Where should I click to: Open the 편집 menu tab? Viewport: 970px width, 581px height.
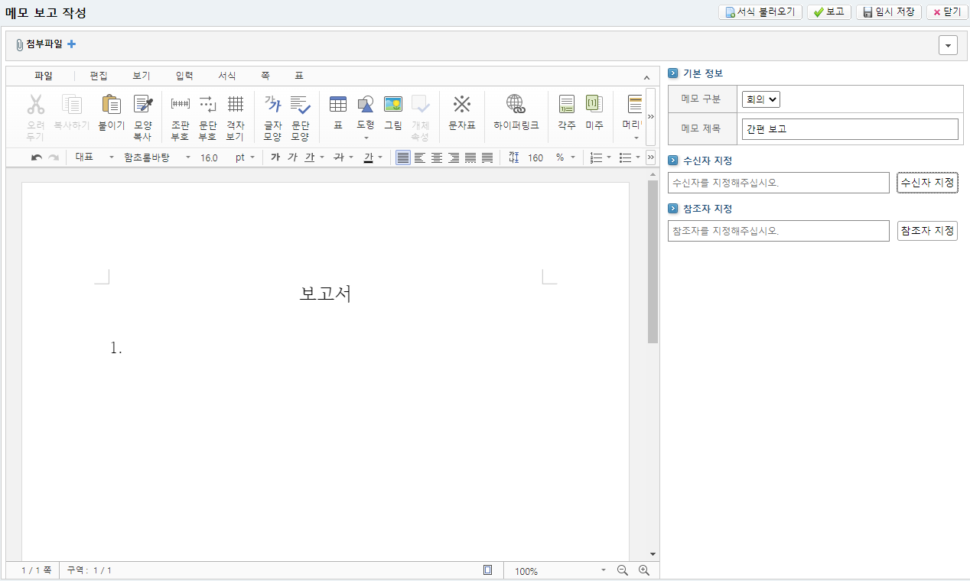[99, 76]
